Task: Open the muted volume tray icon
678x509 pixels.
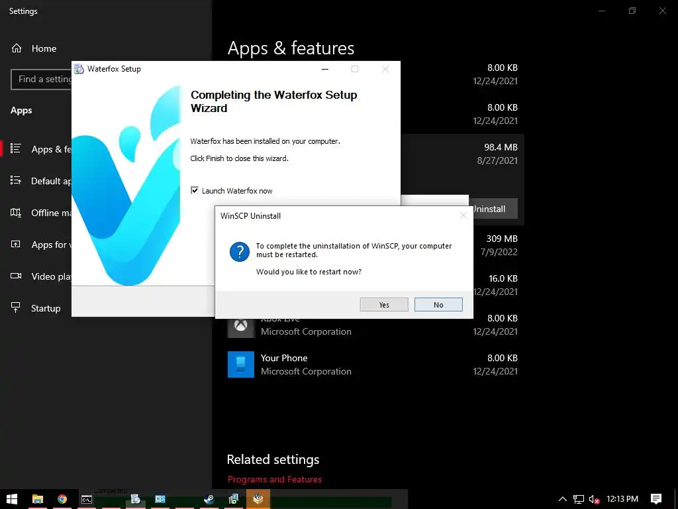Action: (594, 499)
